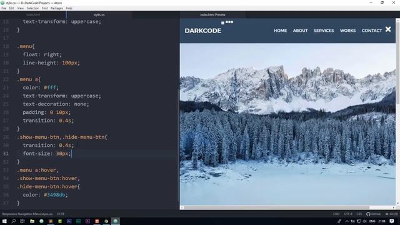
Task: Open the GitHub panel from status bar
Action: [x=374, y=214]
